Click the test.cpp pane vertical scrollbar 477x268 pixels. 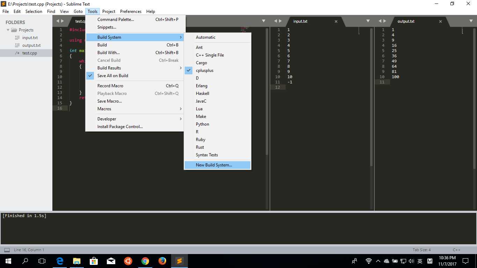[x=267, y=91]
